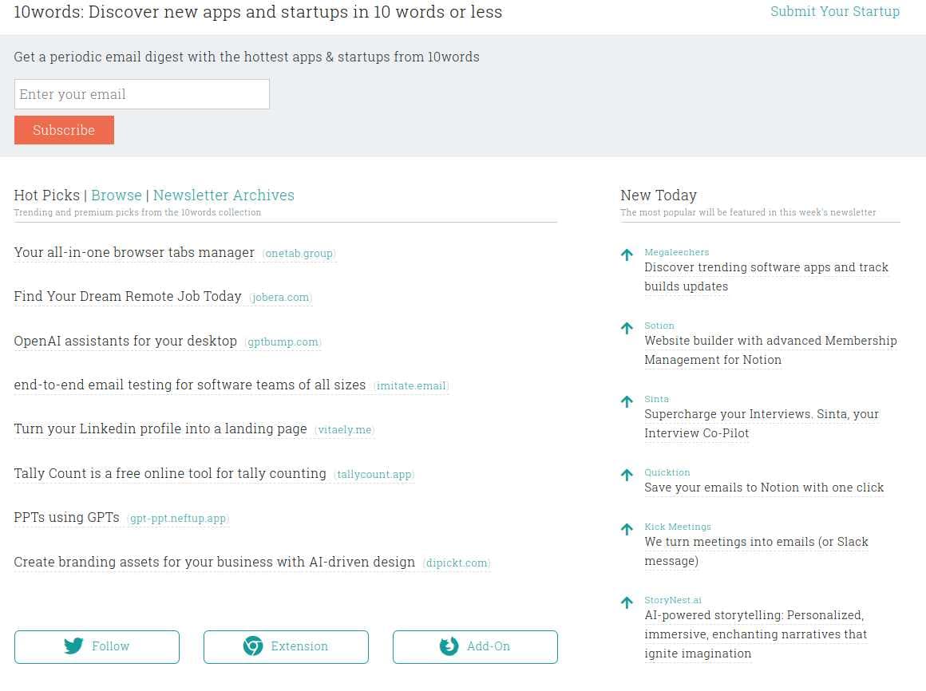This screenshot has width=926, height=691.
Task: Upvote Quicktion using its arrow icon
Action: [627, 476]
